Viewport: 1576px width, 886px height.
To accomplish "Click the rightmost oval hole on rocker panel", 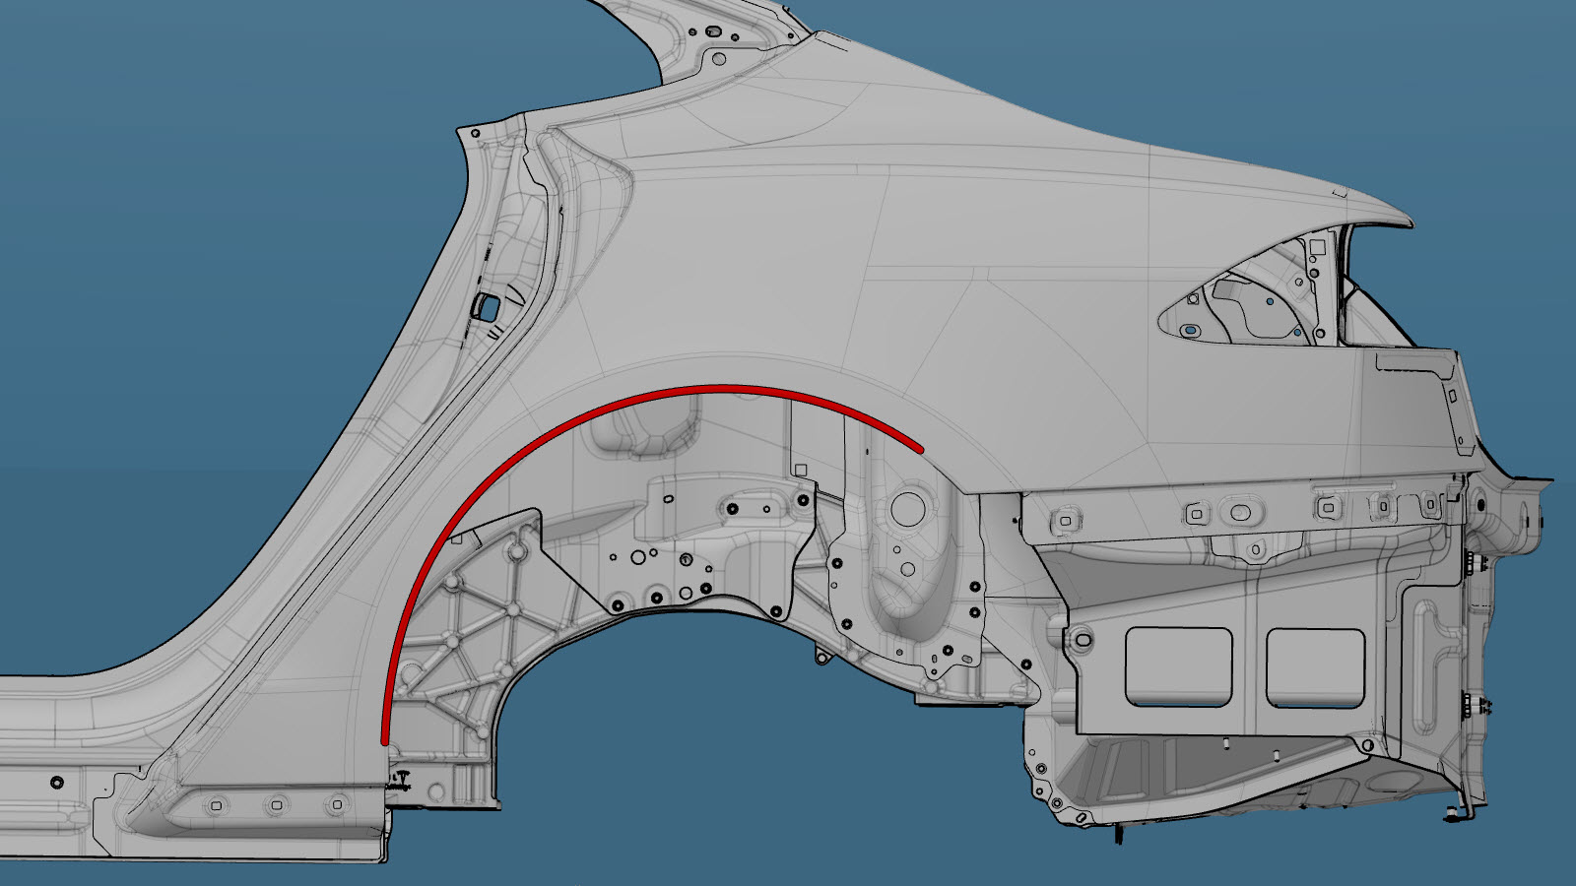I will click(x=336, y=803).
